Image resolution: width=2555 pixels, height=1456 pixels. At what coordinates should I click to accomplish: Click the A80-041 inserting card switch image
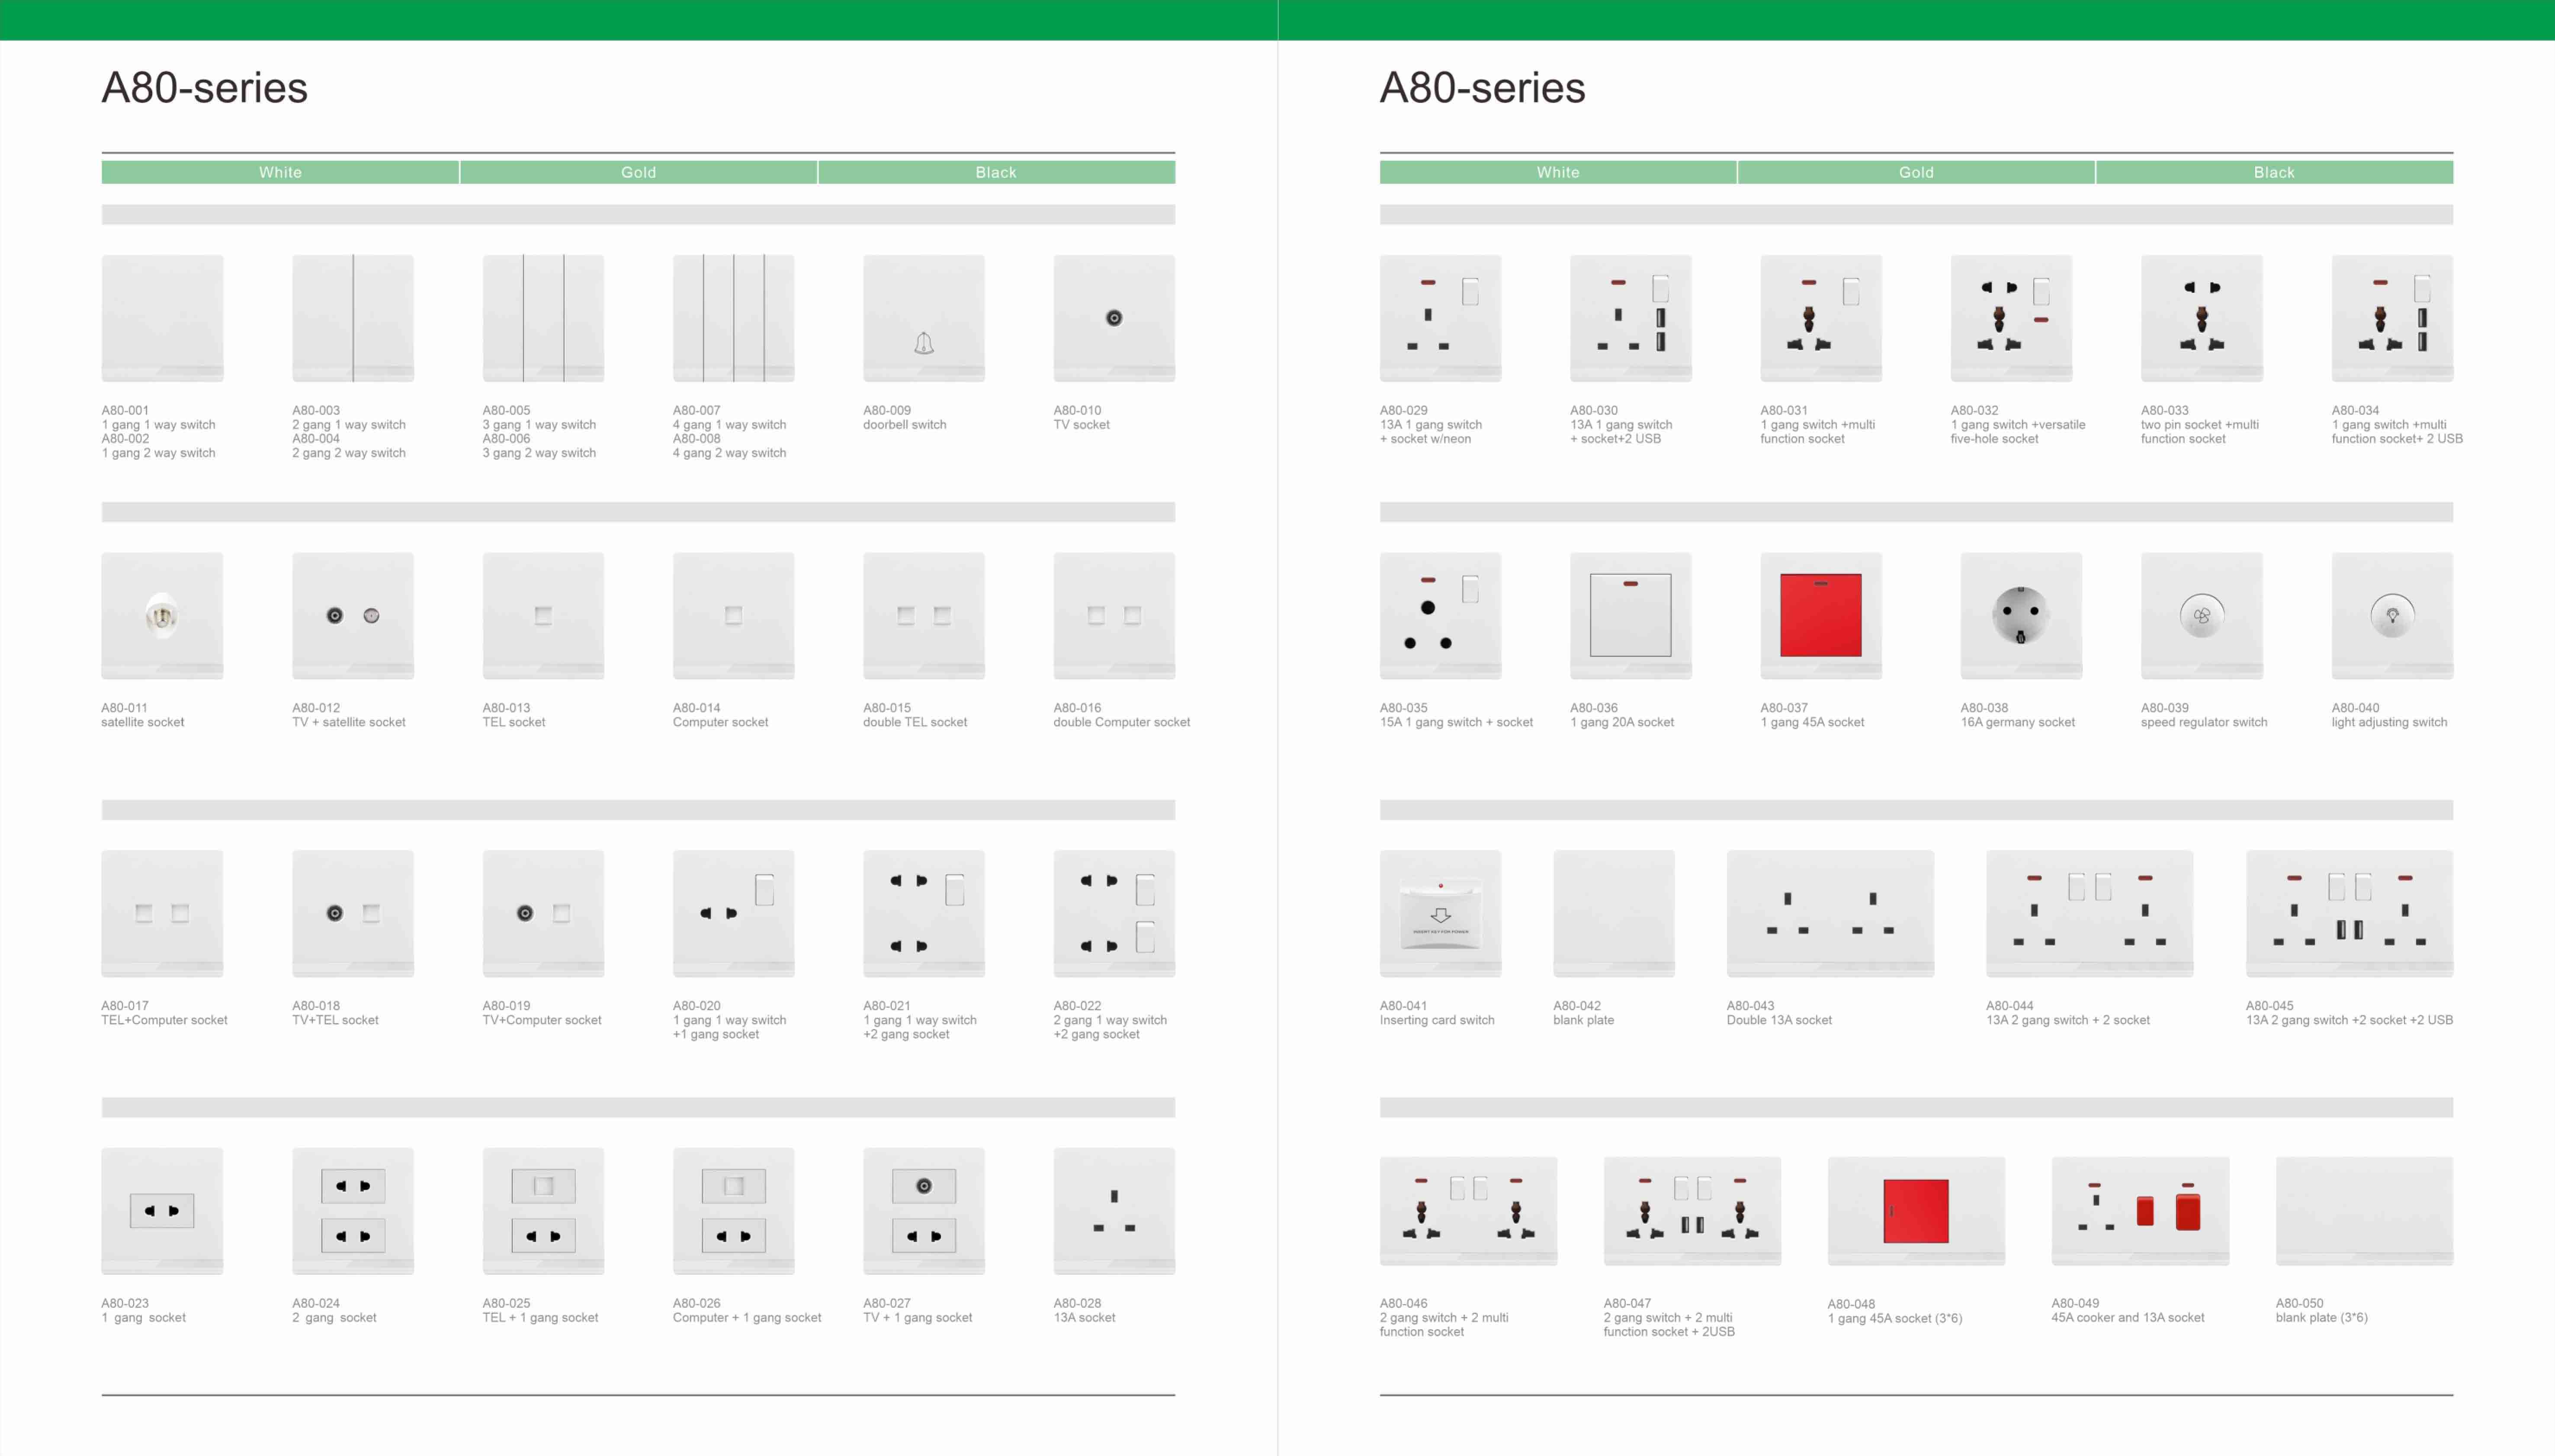1441,914
